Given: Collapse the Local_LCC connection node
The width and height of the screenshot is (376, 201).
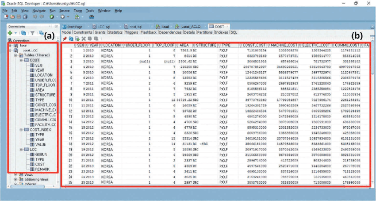Looking at the screenshot, I should click(10, 50).
